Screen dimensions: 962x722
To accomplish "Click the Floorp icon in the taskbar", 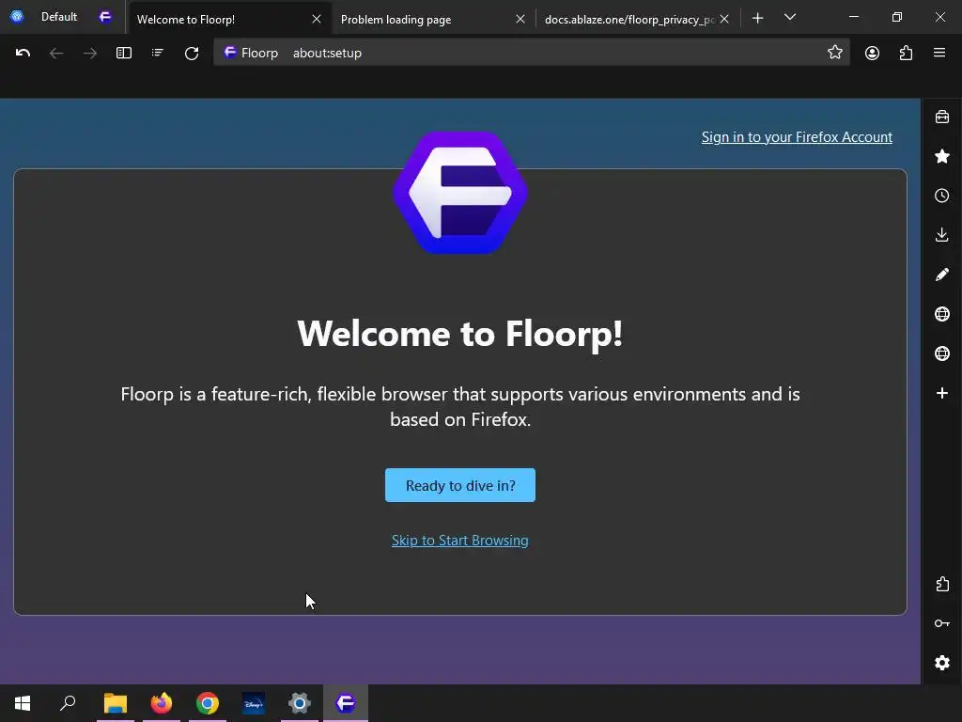I will click(346, 703).
